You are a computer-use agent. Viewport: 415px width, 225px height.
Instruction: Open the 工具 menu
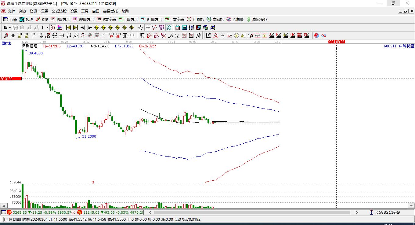tap(85, 11)
